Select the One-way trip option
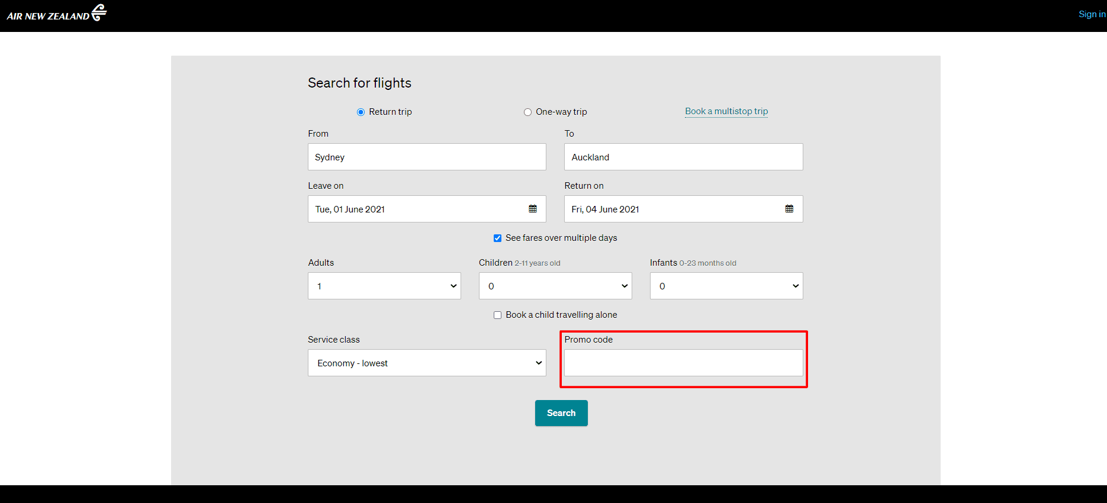The width and height of the screenshot is (1107, 503). (527, 112)
